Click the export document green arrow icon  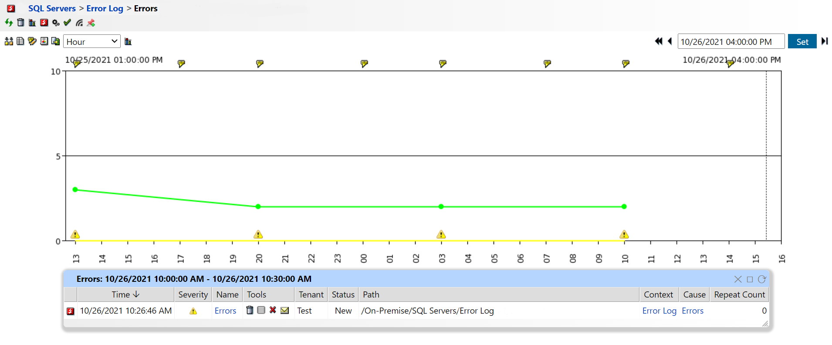[55, 41]
